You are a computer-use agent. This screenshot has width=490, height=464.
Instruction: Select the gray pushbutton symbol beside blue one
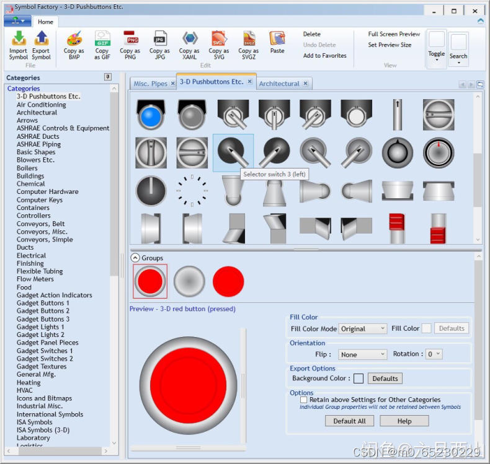point(192,115)
